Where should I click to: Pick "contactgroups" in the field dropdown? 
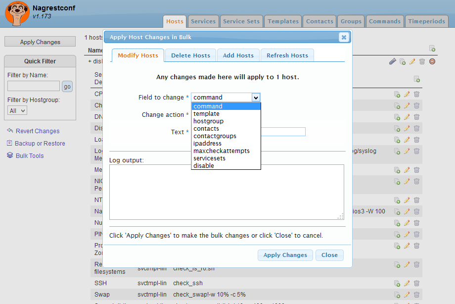pyautogui.click(x=226, y=136)
